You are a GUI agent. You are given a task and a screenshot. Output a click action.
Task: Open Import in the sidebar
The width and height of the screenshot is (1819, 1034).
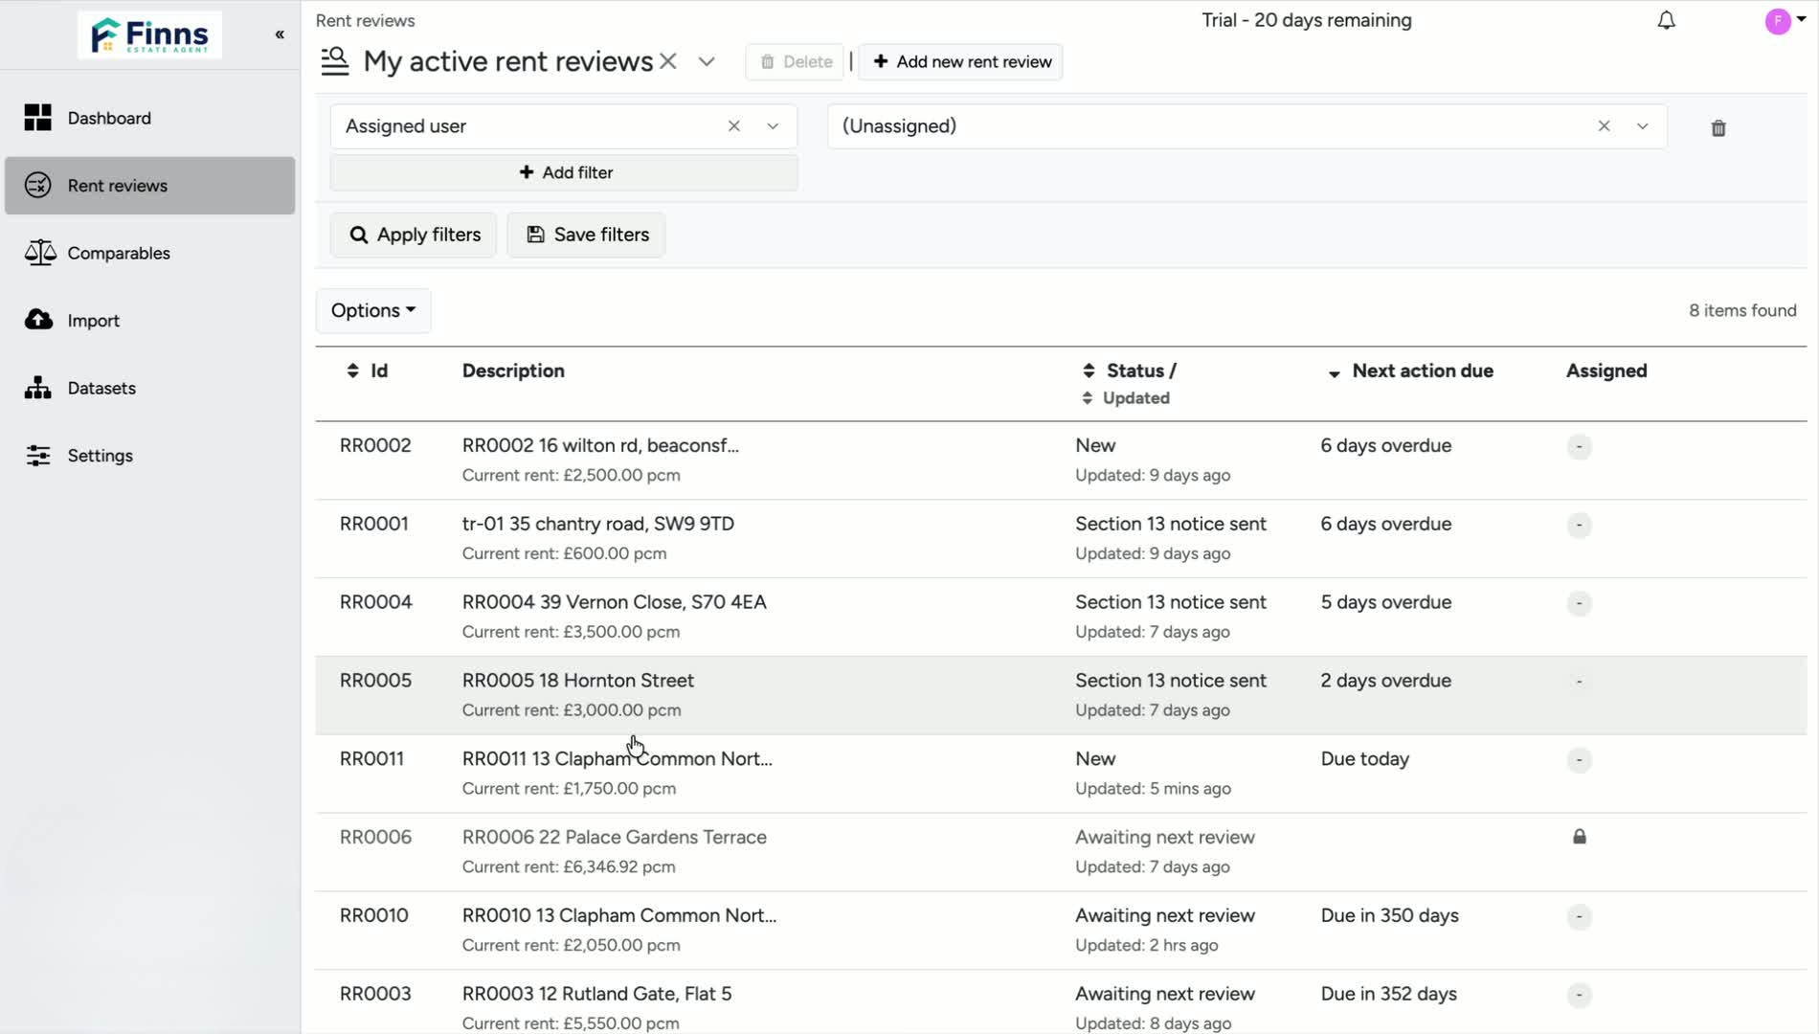150,321
